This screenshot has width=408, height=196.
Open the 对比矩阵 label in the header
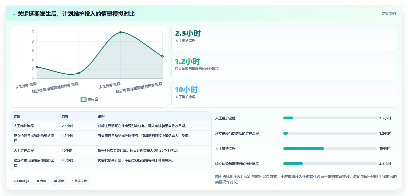[389, 13]
